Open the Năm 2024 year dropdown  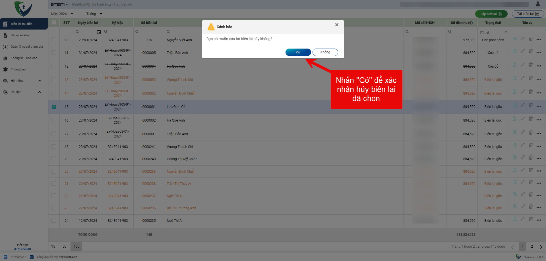click(62, 14)
